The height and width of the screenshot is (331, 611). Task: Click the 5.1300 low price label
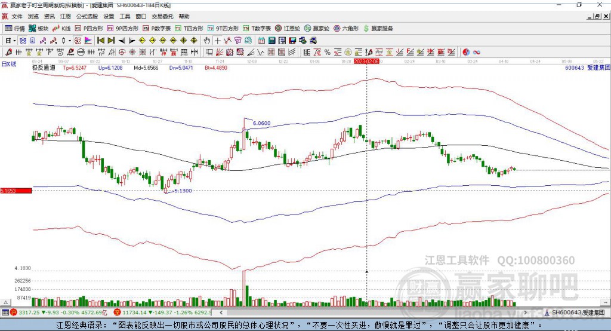pyautogui.click(x=183, y=191)
